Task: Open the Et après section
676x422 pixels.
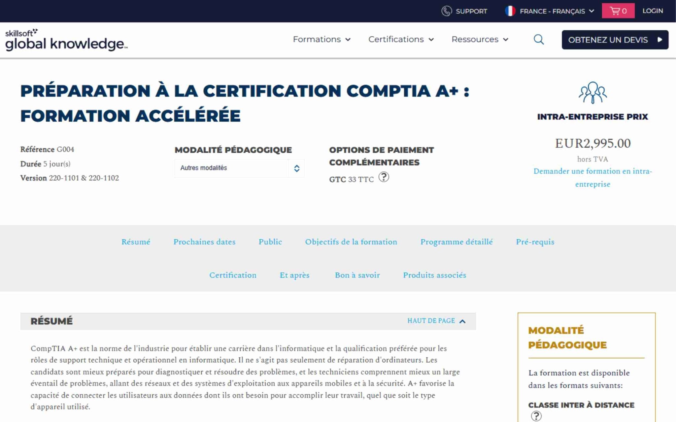Action: coord(294,275)
